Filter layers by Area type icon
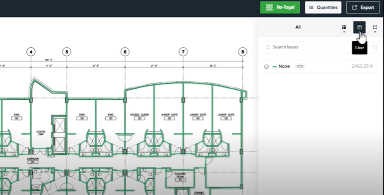384x195 pixels. 344,27
